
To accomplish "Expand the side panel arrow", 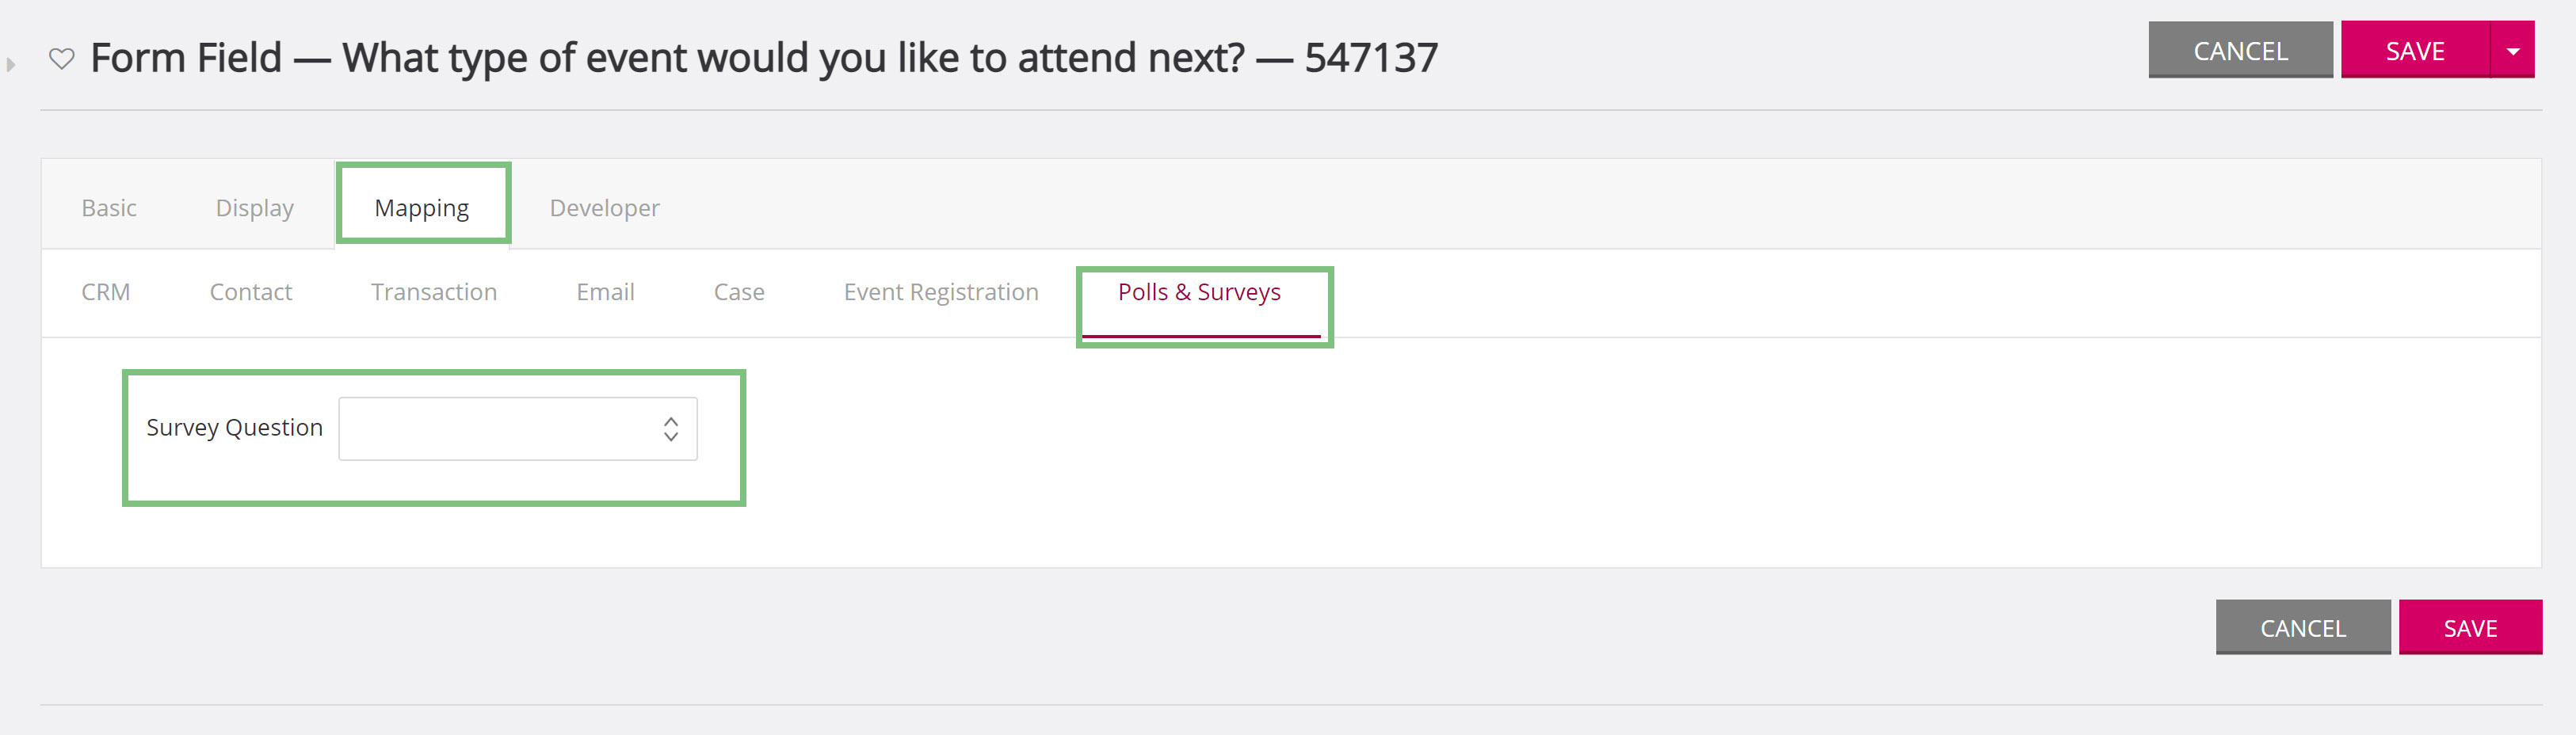I will (11, 65).
